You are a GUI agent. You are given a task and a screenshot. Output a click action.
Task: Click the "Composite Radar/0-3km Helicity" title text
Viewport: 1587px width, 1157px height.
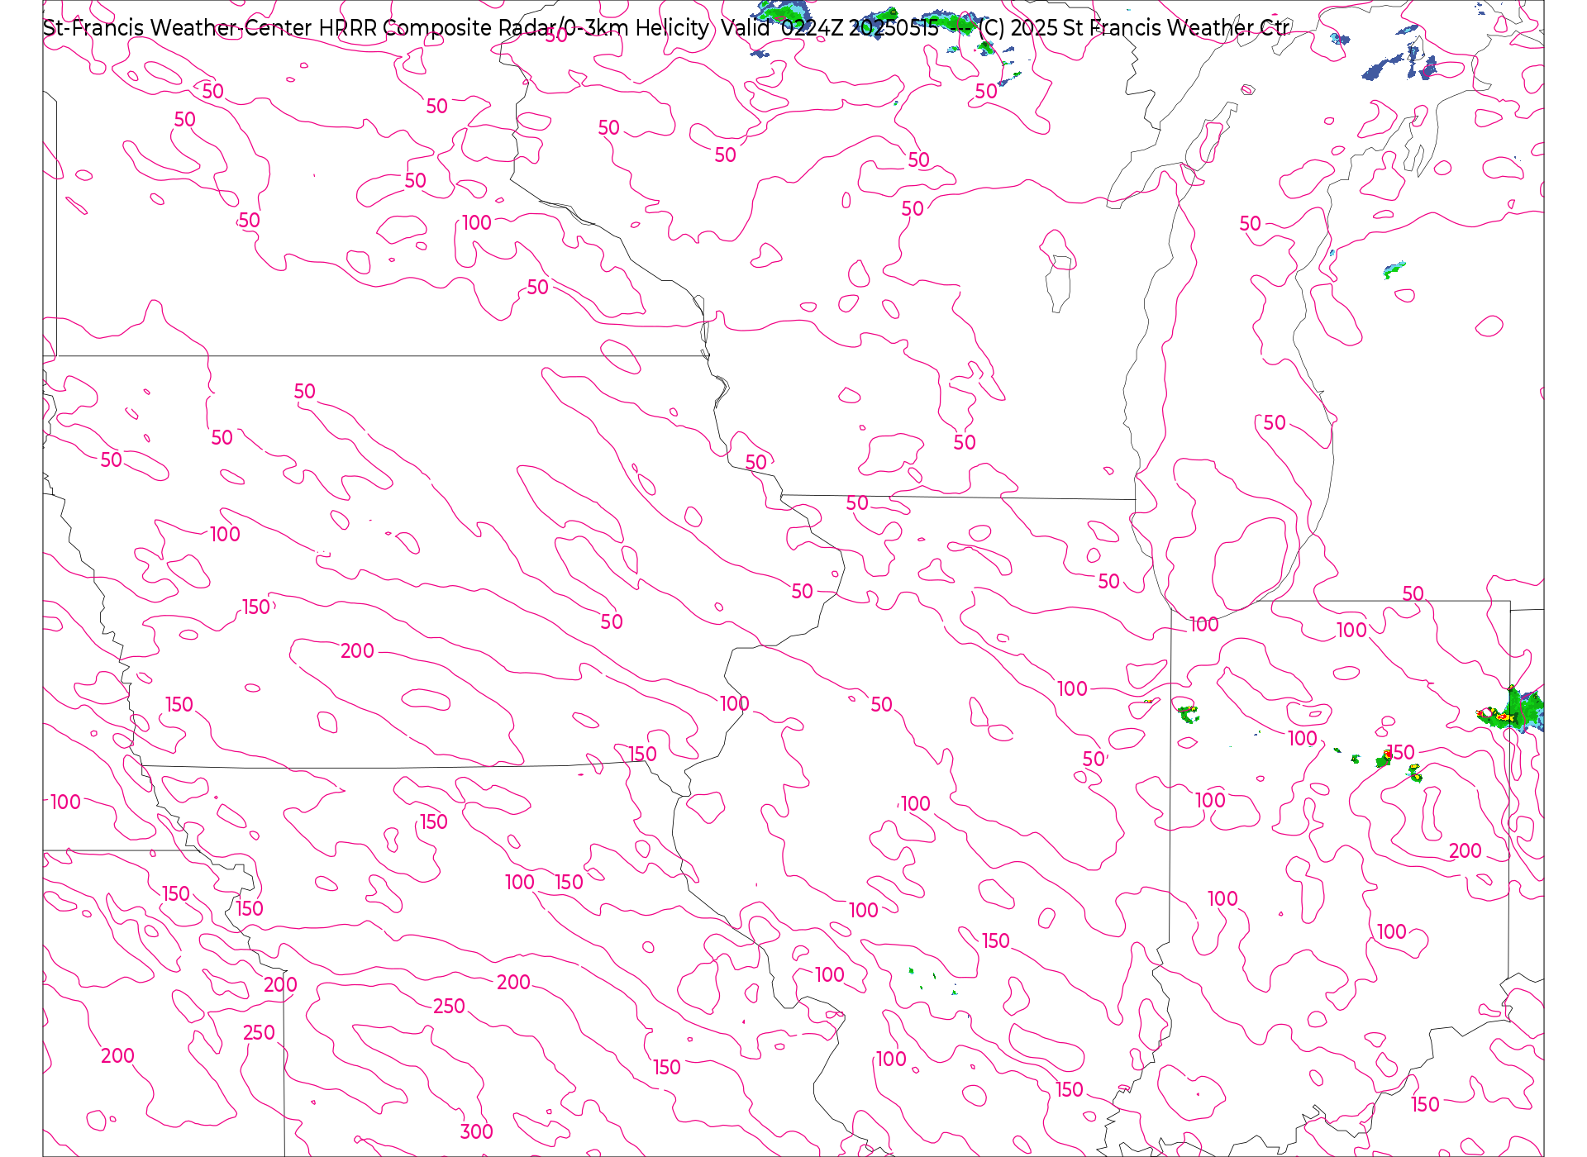(546, 28)
